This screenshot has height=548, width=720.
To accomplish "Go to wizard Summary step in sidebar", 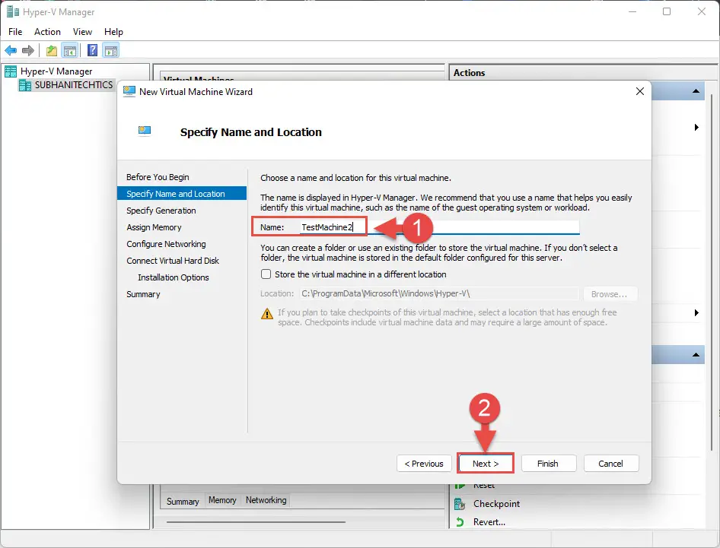I will (143, 294).
